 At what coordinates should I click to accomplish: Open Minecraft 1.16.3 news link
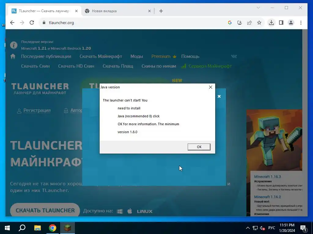[x=267, y=177]
